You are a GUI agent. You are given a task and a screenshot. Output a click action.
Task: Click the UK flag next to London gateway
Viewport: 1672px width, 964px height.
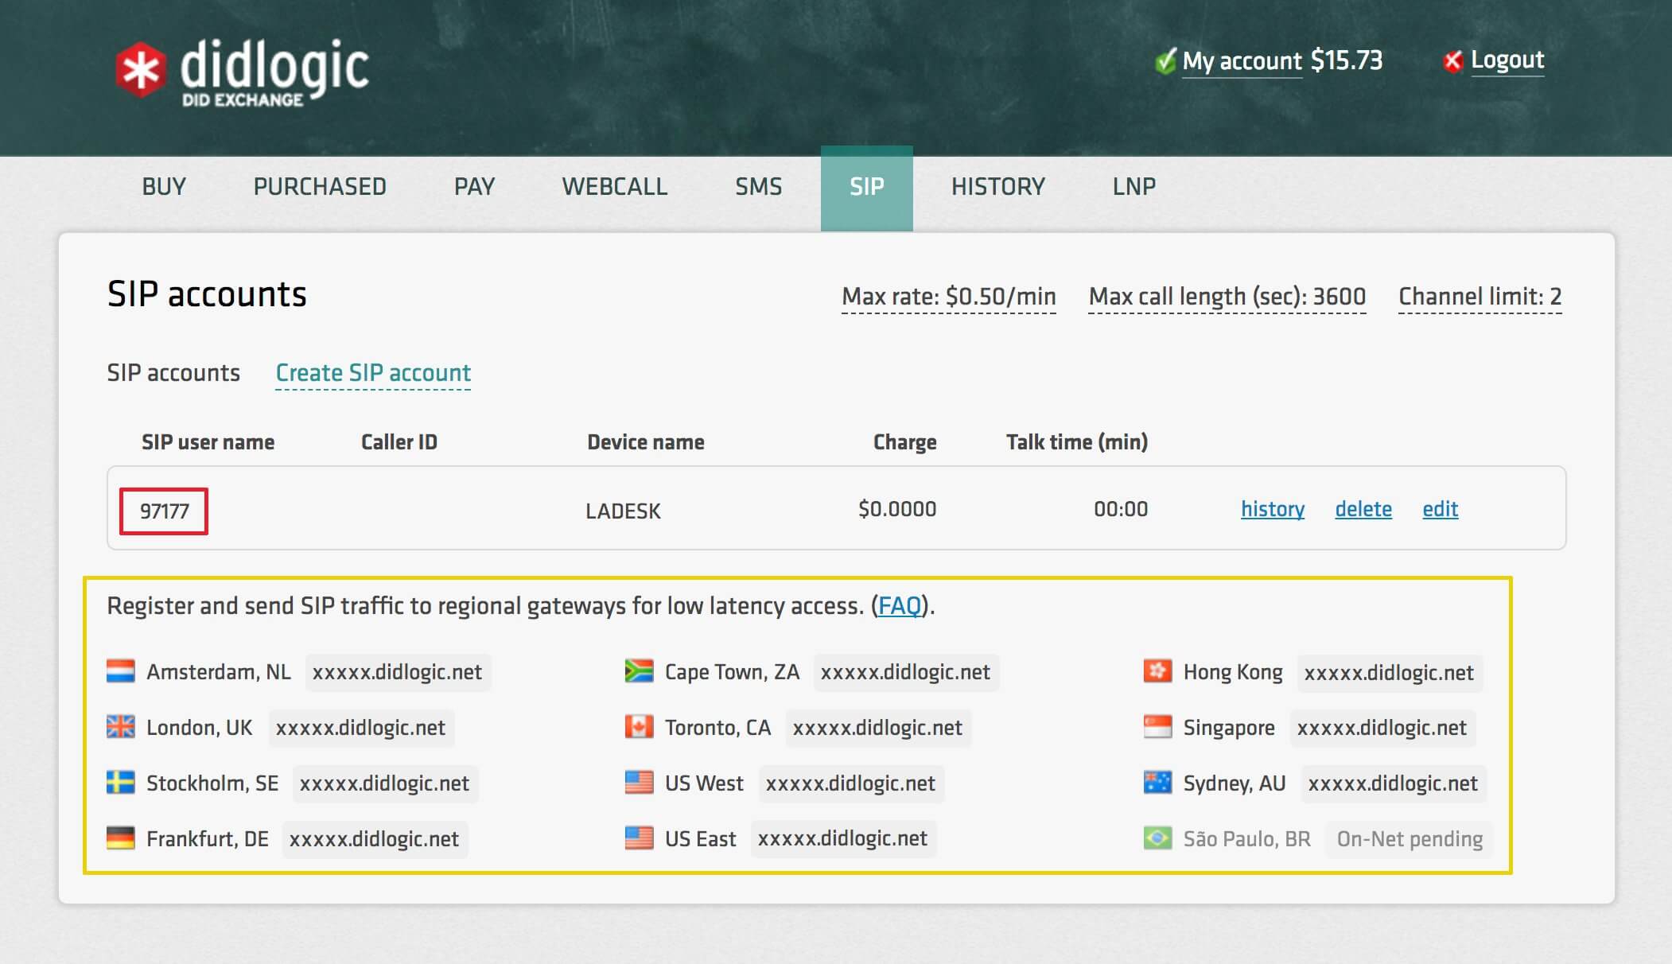tap(120, 726)
